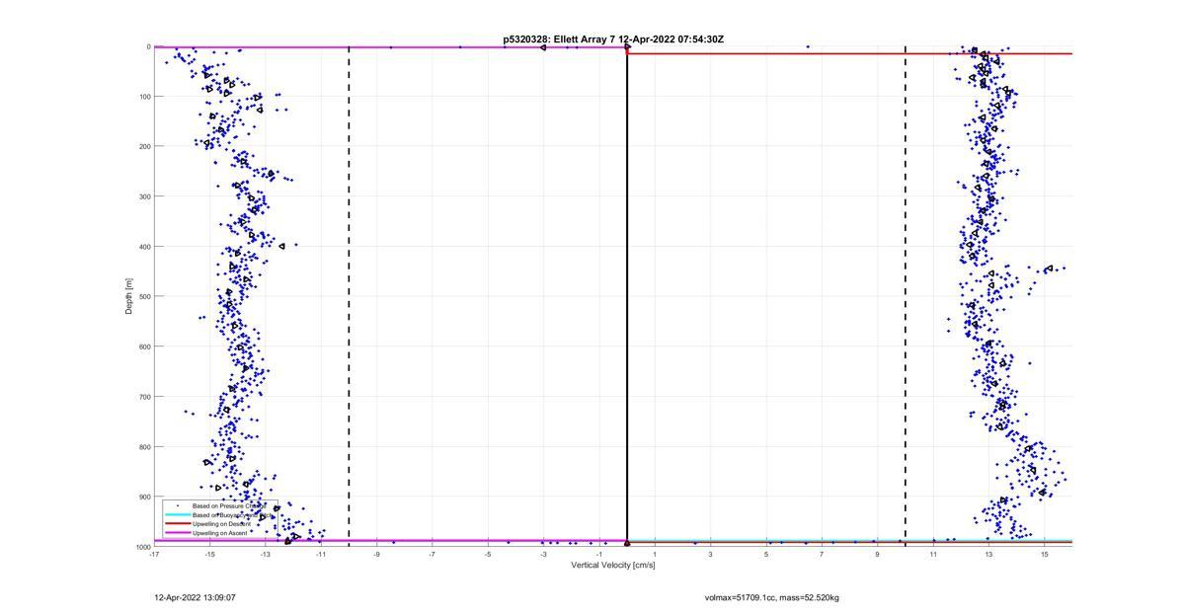
Task: Click the y-axis tick label '300'
Action: point(143,196)
